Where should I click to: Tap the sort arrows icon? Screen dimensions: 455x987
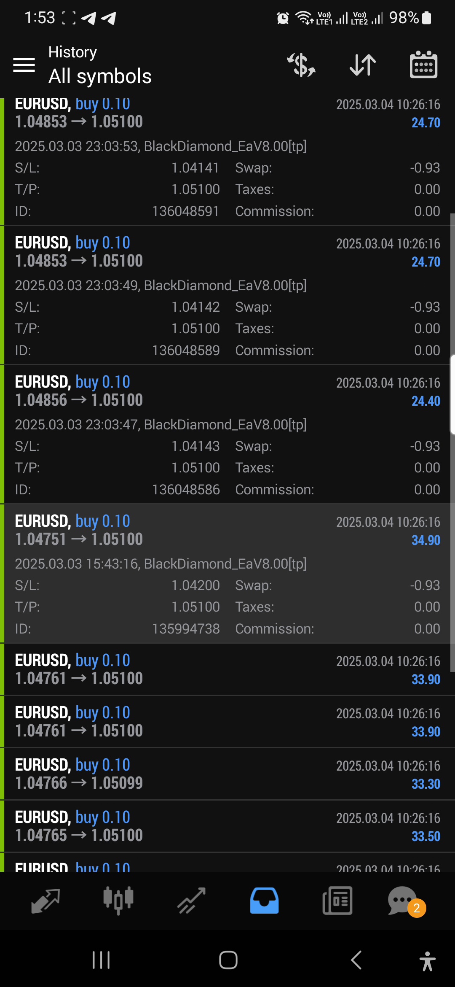(x=363, y=65)
